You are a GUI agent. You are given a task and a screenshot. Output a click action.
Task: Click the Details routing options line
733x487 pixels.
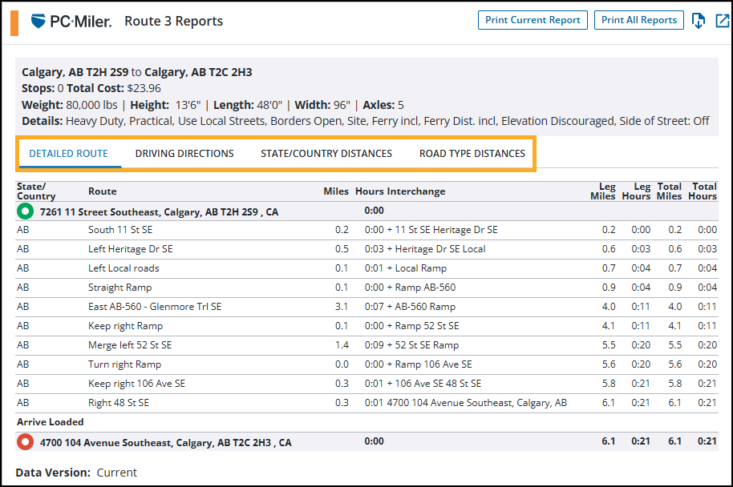(365, 122)
